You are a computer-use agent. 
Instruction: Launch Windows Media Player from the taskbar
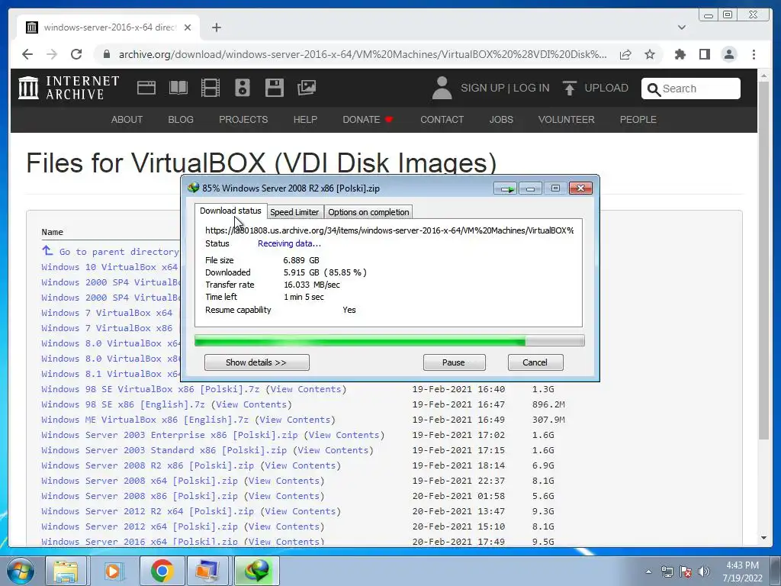[113, 571]
